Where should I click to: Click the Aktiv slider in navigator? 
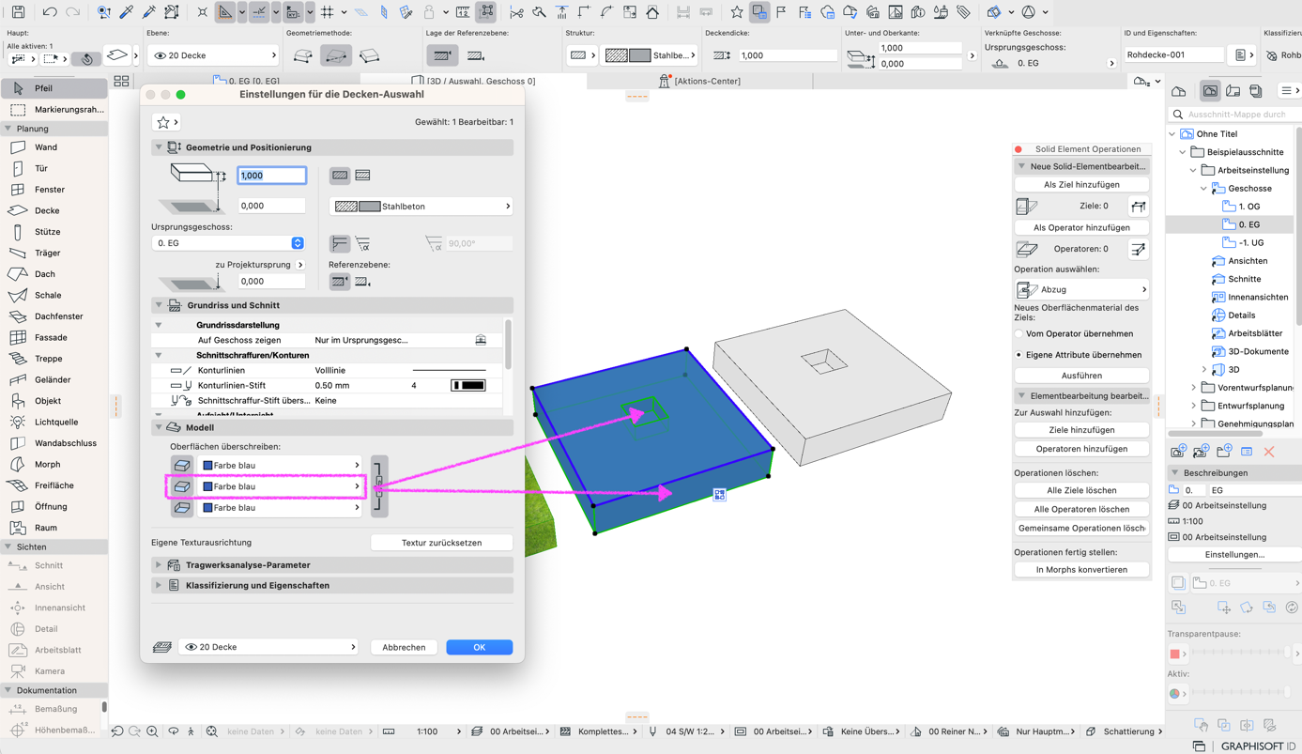pos(1241,693)
